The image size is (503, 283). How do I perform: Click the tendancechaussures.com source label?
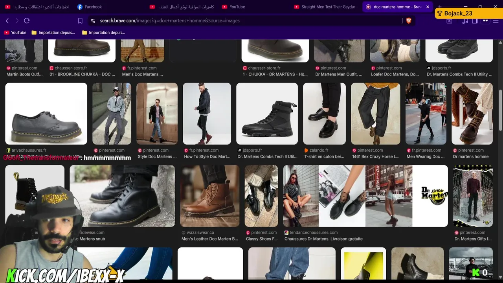314,233
